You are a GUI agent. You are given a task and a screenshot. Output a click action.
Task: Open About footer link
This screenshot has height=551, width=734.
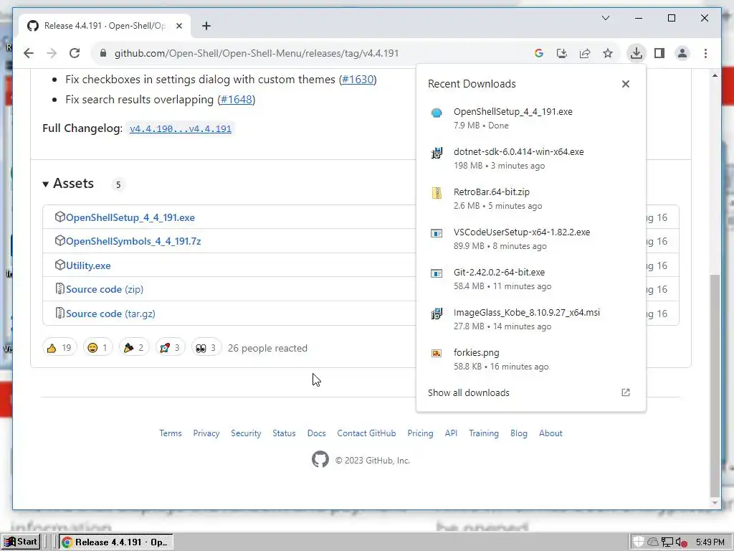click(x=550, y=433)
